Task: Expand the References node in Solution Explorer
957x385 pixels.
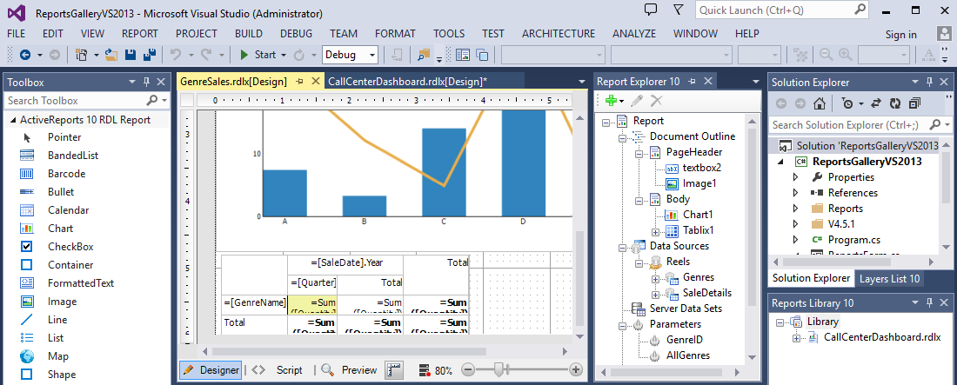Action: pos(795,193)
